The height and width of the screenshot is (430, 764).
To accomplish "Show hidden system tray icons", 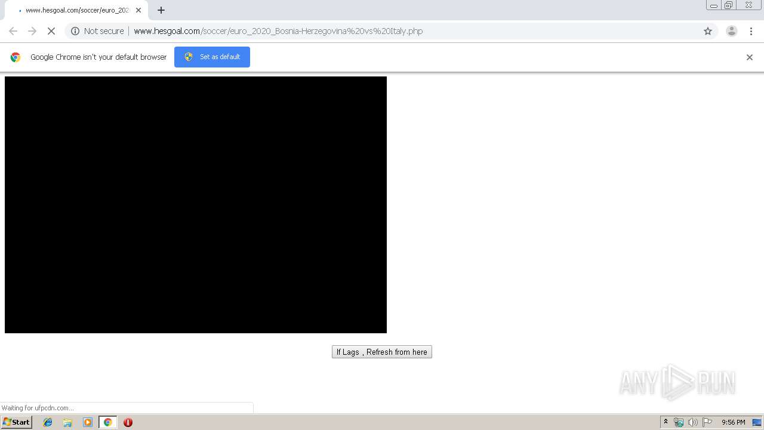I will [x=666, y=422].
